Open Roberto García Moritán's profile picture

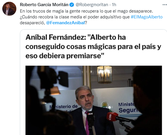pyautogui.click(x=9, y=9)
